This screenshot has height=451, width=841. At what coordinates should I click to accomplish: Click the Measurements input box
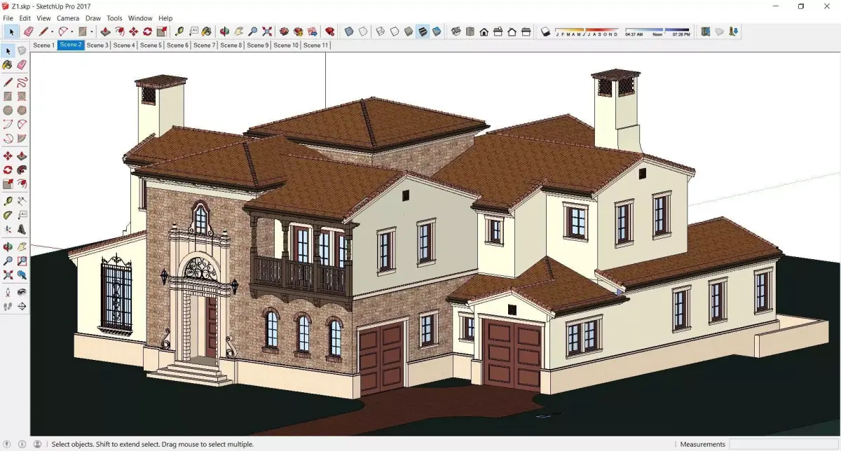pyautogui.click(x=784, y=444)
